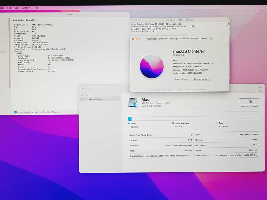Click the Resolution value Retina 5K (5120 x 2880)

(x=59, y=58)
